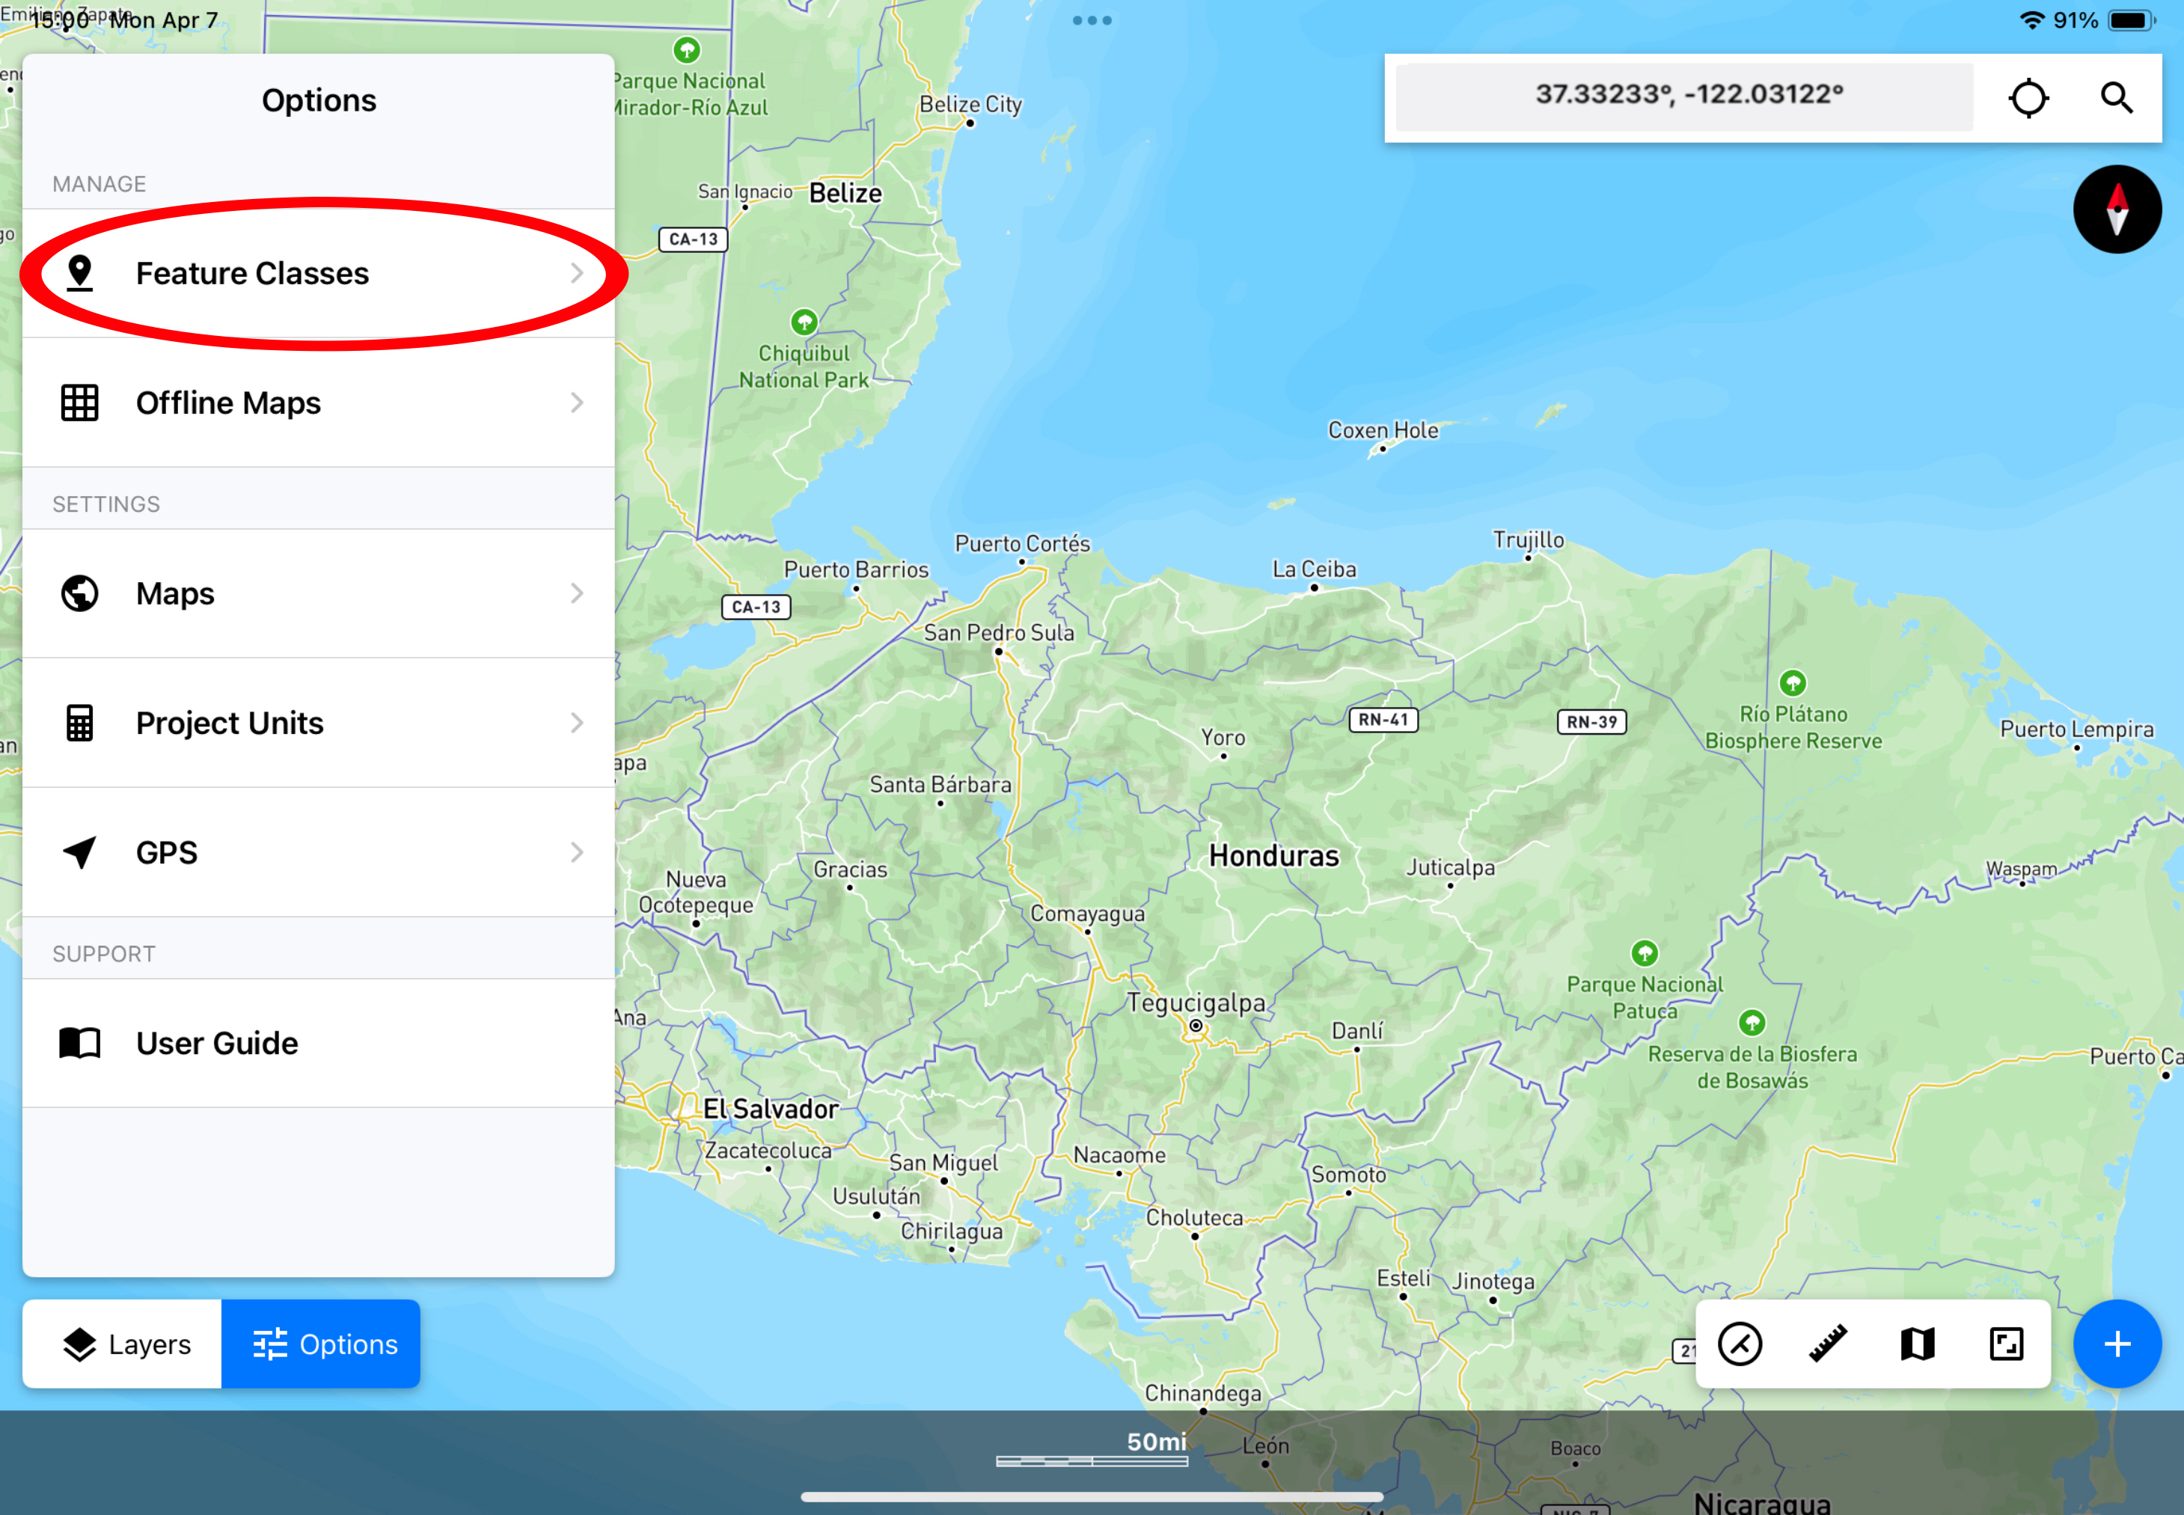
Task: Expand Maps chevron
Action: coord(577,593)
